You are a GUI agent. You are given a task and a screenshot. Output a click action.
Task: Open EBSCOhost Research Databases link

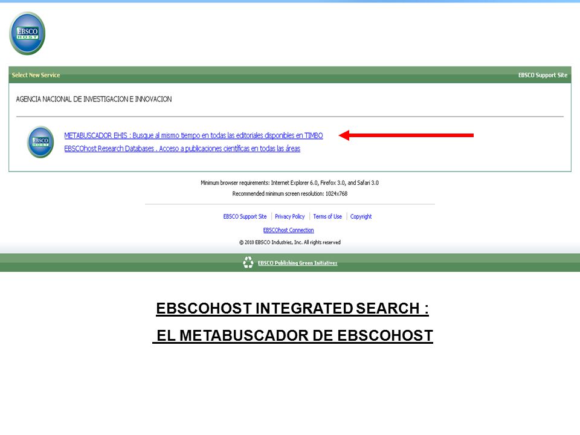tap(182, 149)
